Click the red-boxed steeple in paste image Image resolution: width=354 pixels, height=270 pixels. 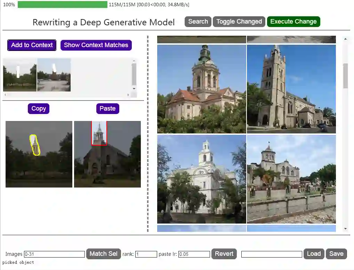point(99,133)
